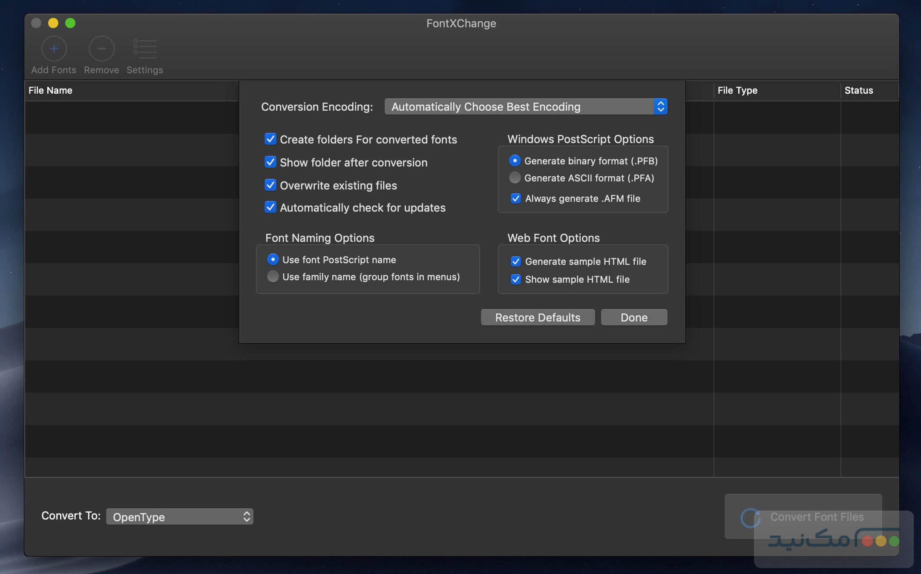Select Generate binary format (.PFB)

click(515, 161)
